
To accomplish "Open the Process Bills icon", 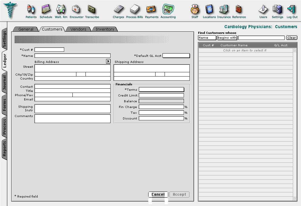I will (134, 11).
